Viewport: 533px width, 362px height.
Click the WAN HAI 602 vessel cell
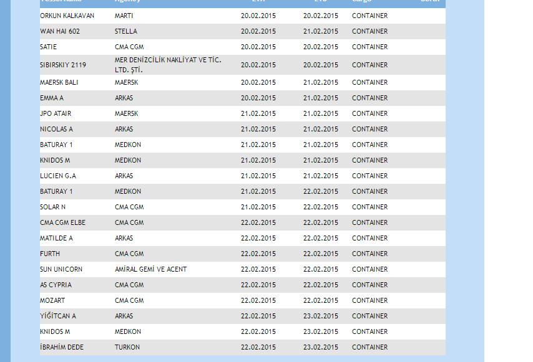coord(60,32)
